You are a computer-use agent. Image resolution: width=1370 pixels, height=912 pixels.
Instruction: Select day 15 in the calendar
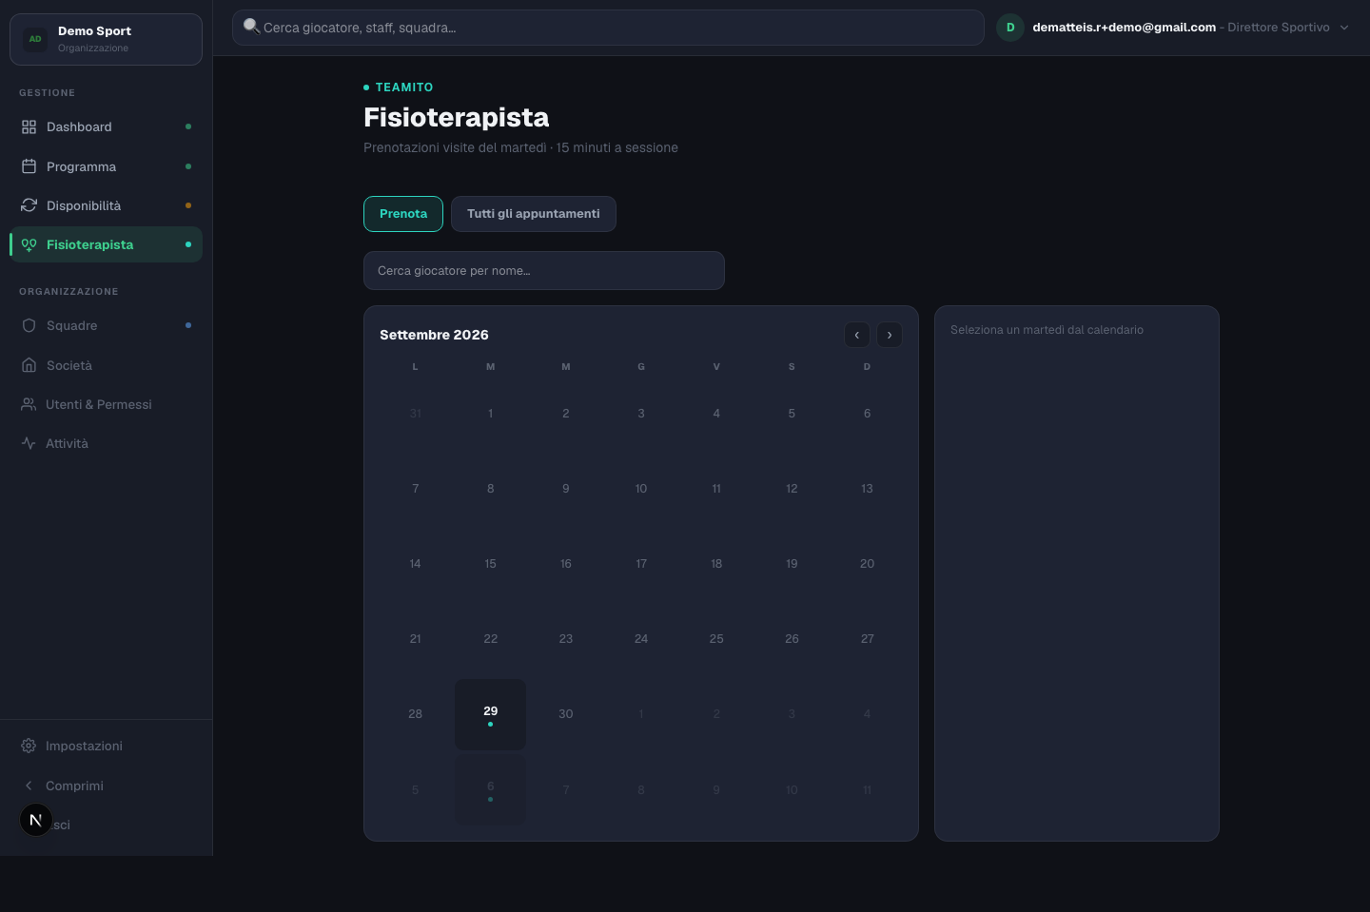point(490,564)
